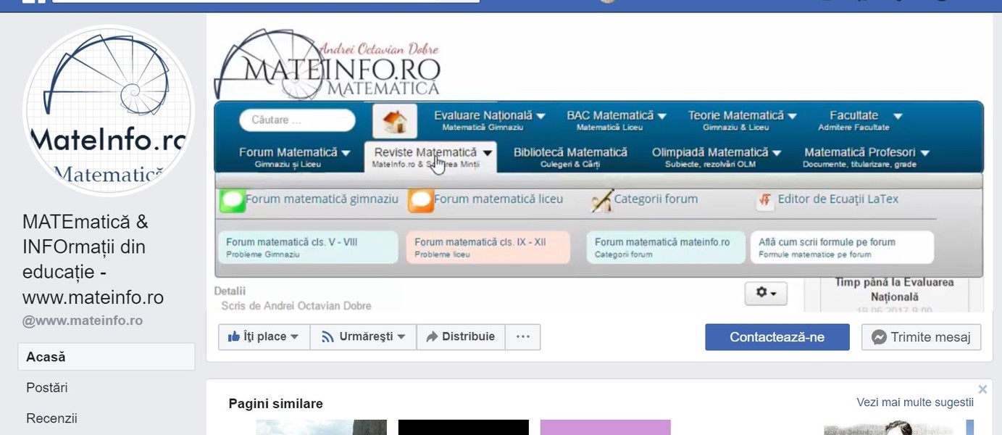Screen dimensions: 1002x435
Task: Select Recenzii in the left sidebar
Action: click(51, 418)
